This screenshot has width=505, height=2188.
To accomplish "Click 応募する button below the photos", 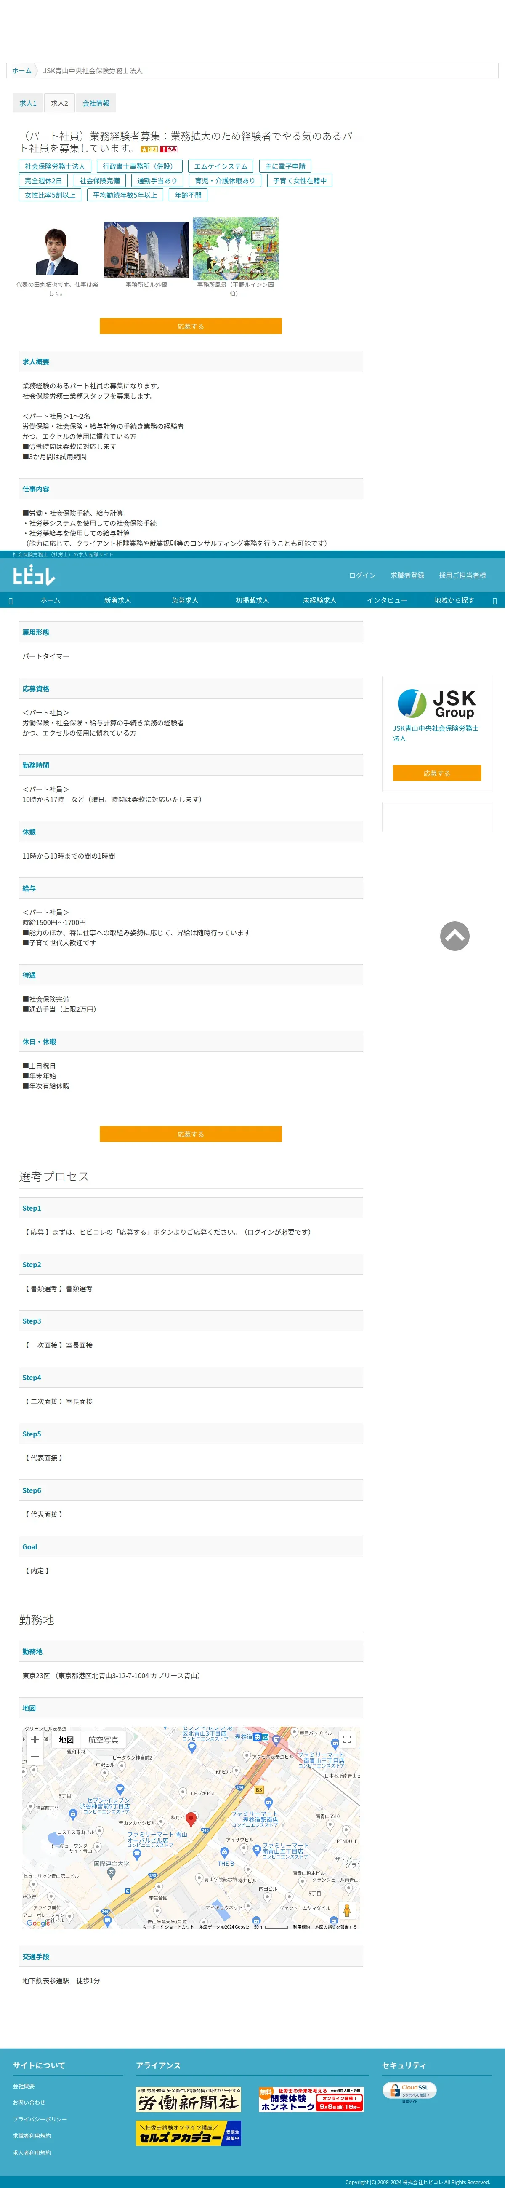I will [x=191, y=326].
